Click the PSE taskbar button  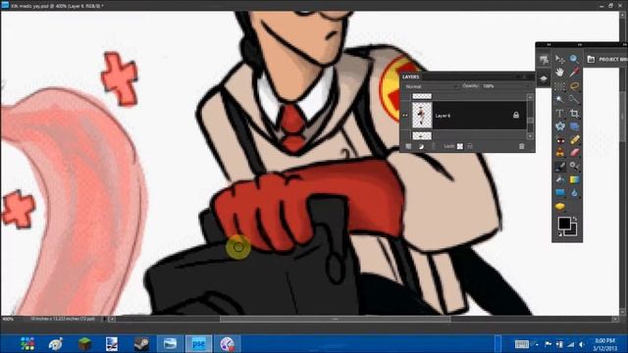coord(198,344)
